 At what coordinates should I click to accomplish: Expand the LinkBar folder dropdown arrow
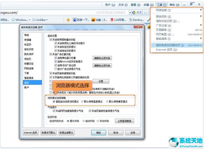click(47, 20)
